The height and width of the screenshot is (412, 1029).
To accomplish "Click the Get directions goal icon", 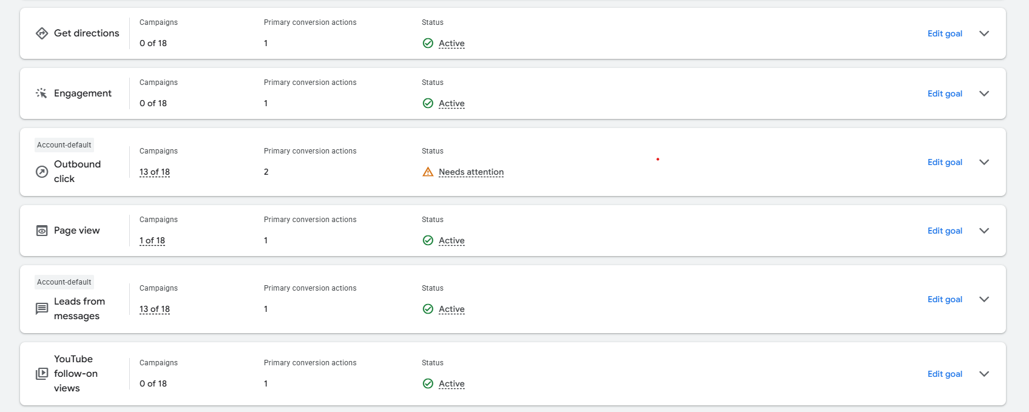I will [42, 33].
